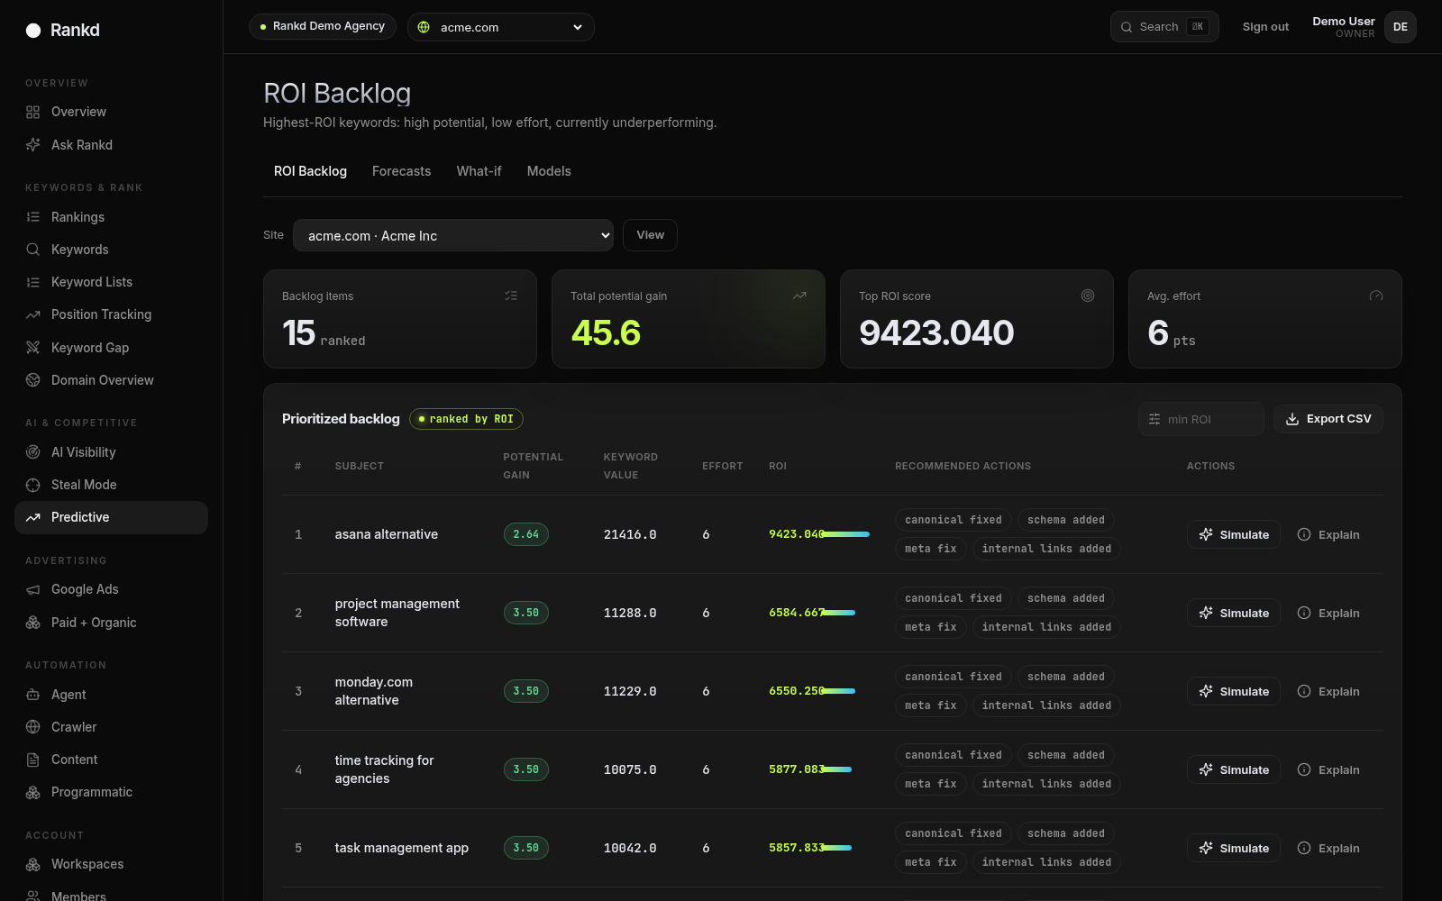Switch to the Models tab
1442x901 pixels.
coord(549,171)
